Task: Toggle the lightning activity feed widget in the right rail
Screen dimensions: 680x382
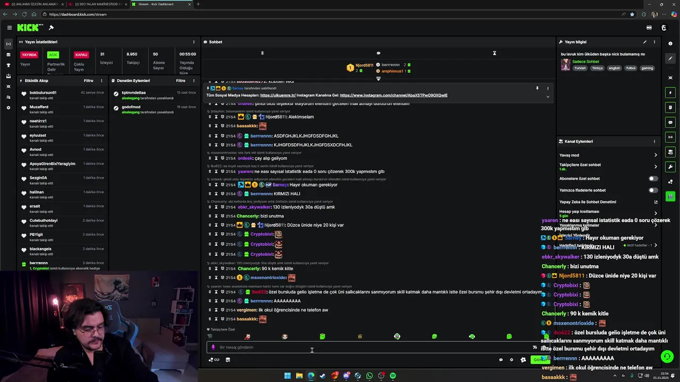Action: coord(670,93)
